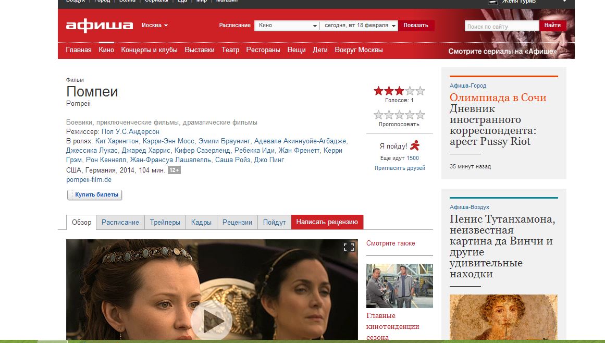Click the 35 минут назад timestamp
This screenshot has height=343, width=605.
pos(470,167)
